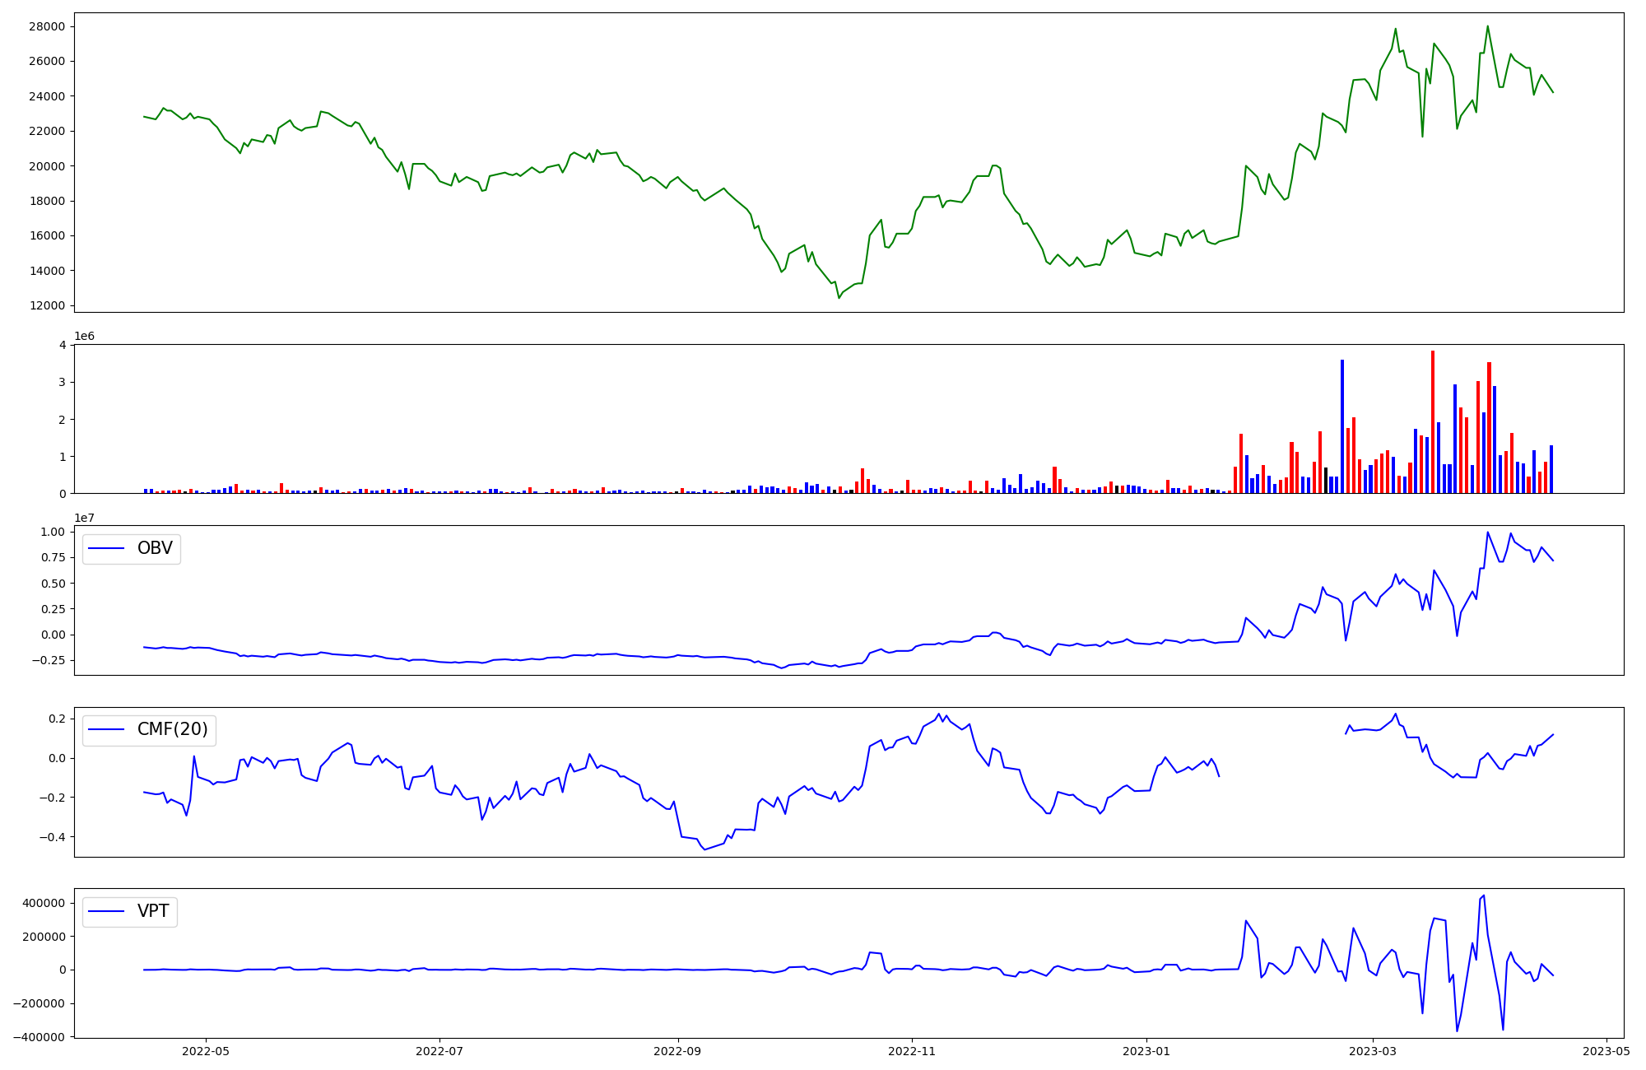This screenshot has width=1646, height=1070.
Task: Click the 400000 VPT axis label
Action: pos(44,903)
